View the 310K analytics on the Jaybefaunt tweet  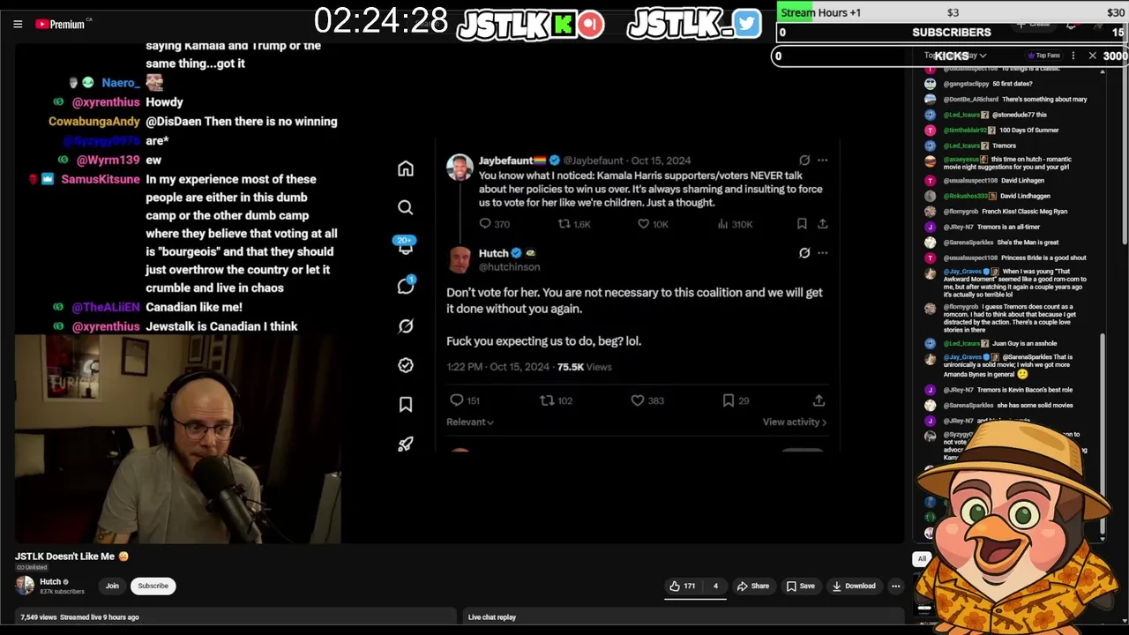pos(734,224)
